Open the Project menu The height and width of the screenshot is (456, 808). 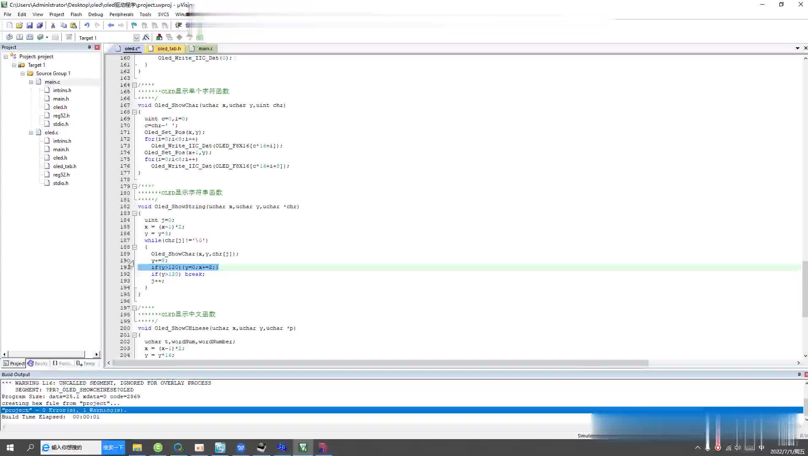coord(57,14)
